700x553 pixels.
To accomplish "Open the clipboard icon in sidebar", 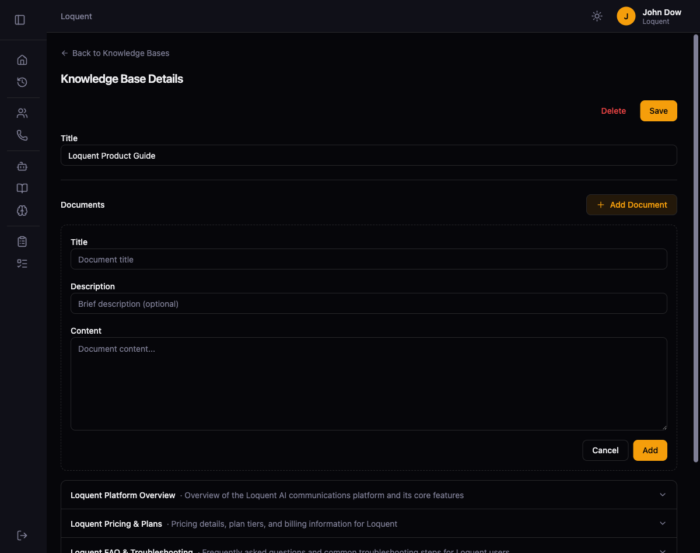I will 22,242.
